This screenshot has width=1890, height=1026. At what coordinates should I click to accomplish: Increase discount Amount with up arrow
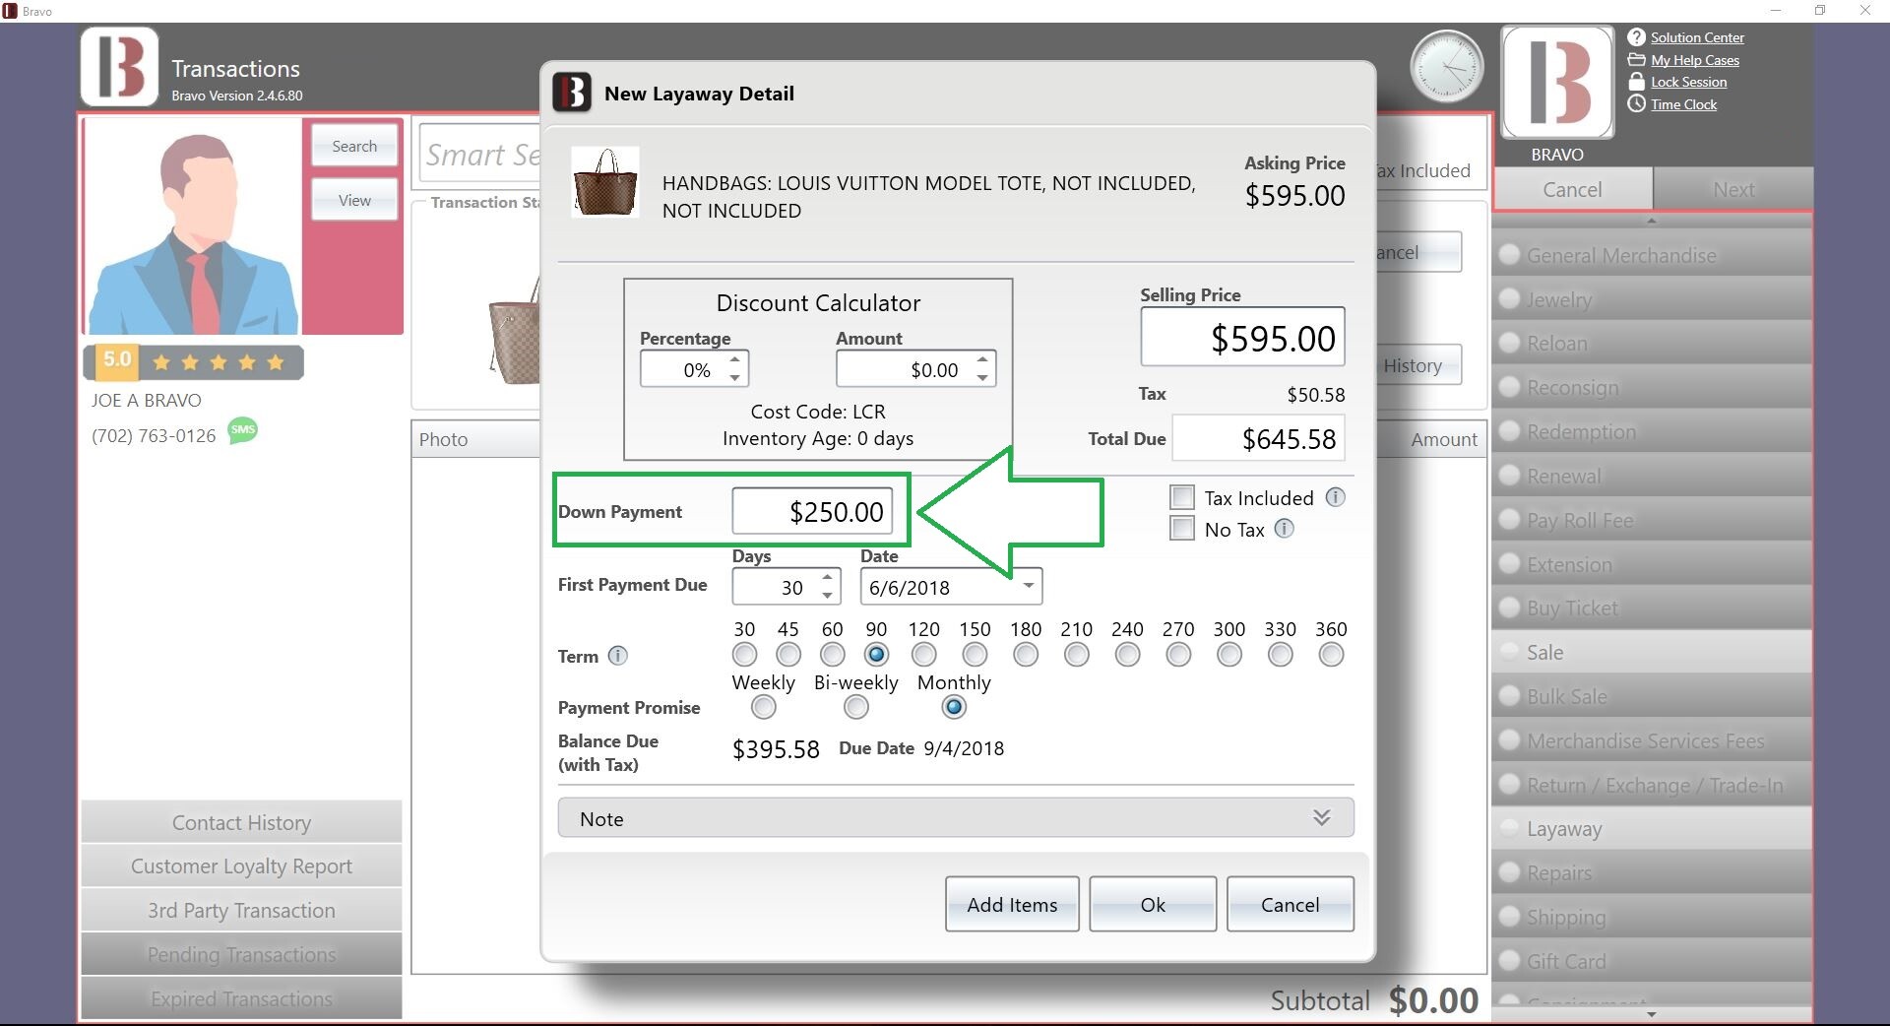981,359
